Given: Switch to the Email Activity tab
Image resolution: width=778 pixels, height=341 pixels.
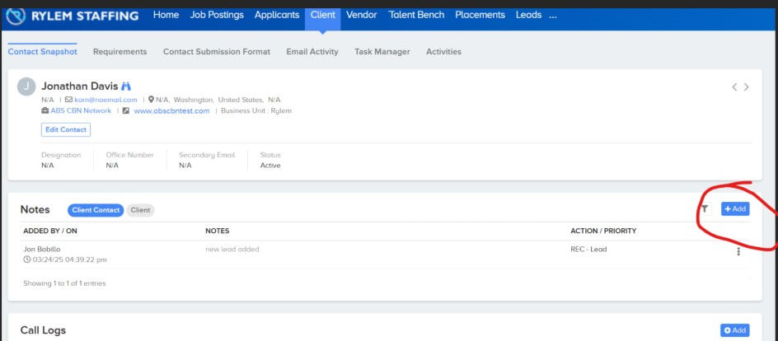Looking at the screenshot, I should point(312,52).
